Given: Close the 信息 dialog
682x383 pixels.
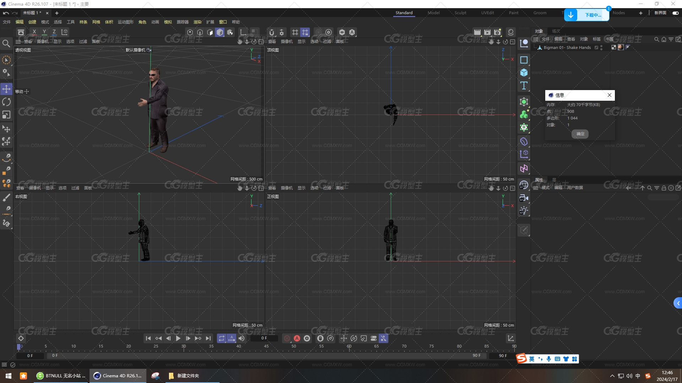Looking at the screenshot, I should [610, 95].
